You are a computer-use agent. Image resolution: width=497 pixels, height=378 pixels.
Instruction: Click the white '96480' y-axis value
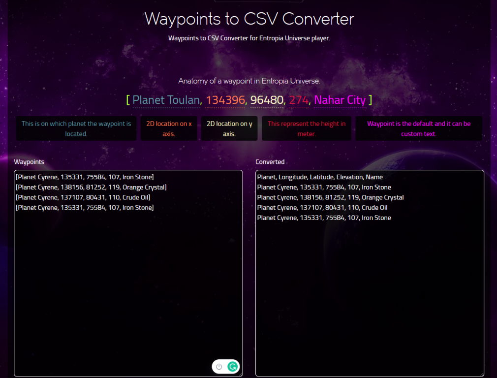click(x=267, y=100)
